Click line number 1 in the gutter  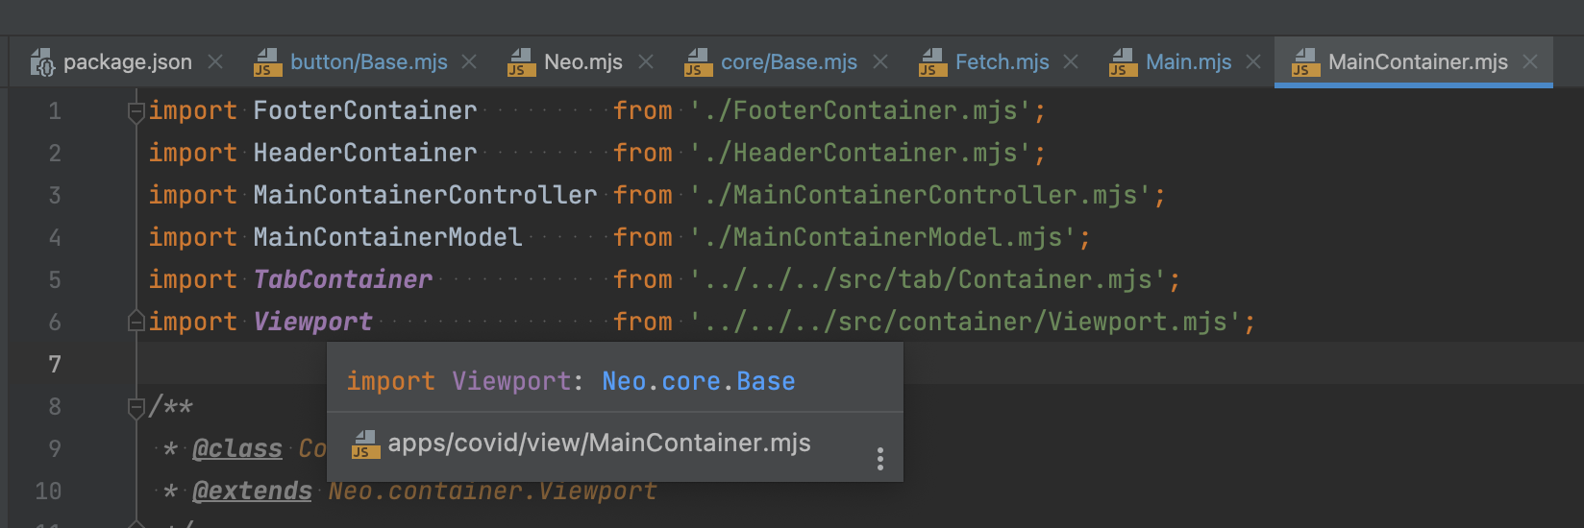click(55, 111)
